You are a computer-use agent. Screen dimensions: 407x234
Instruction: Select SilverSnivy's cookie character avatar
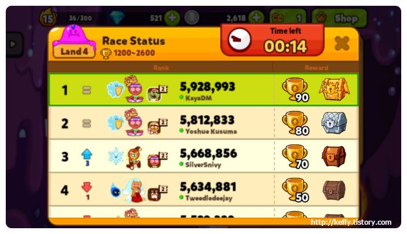click(x=134, y=158)
